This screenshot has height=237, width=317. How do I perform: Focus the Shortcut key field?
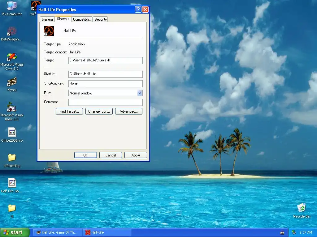point(106,84)
